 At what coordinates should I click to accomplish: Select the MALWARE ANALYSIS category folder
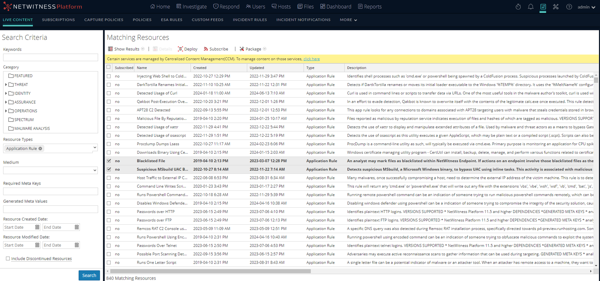[x=29, y=129]
